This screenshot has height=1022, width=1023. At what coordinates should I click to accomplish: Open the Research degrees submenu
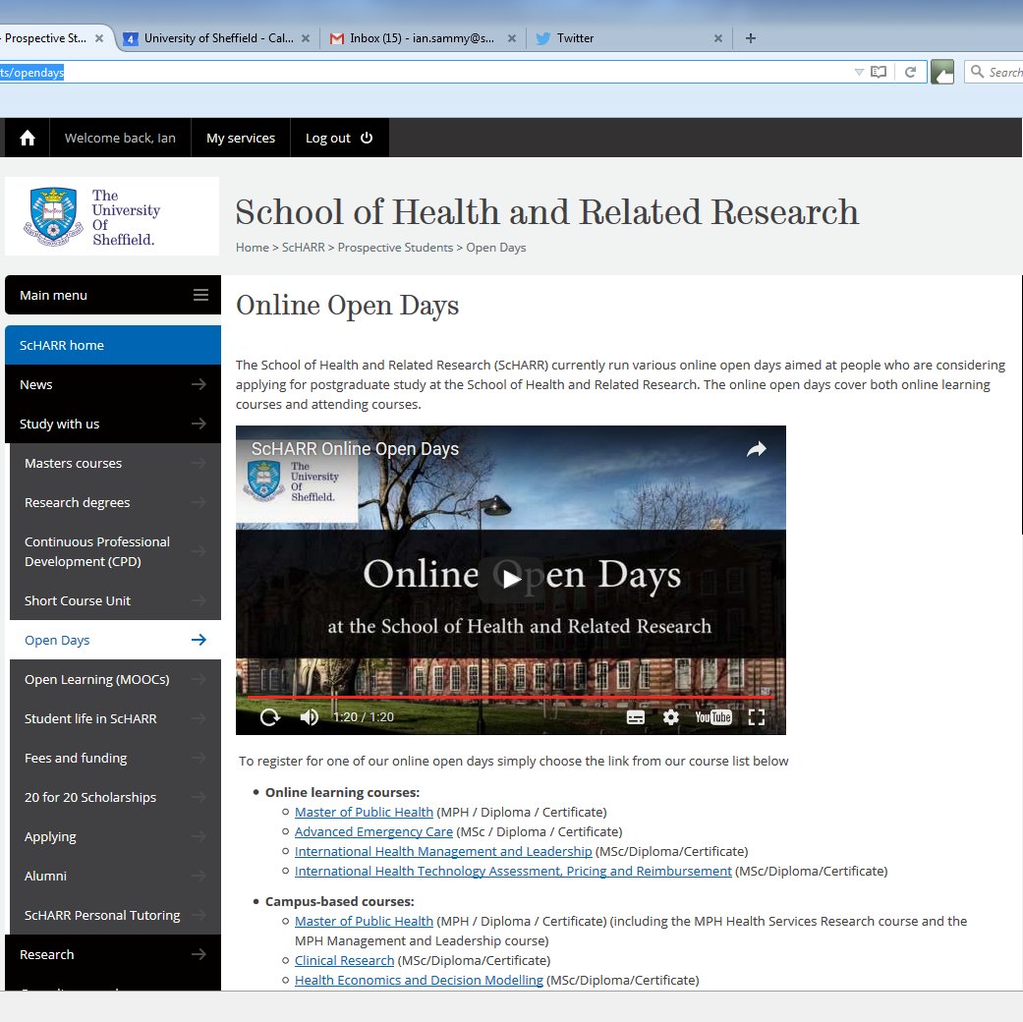[x=116, y=502]
